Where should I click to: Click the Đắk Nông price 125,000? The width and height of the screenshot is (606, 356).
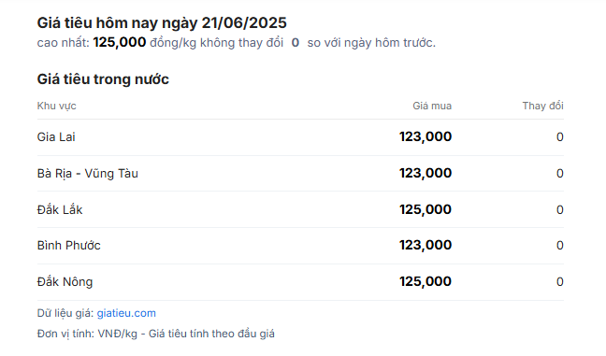(x=426, y=282)
